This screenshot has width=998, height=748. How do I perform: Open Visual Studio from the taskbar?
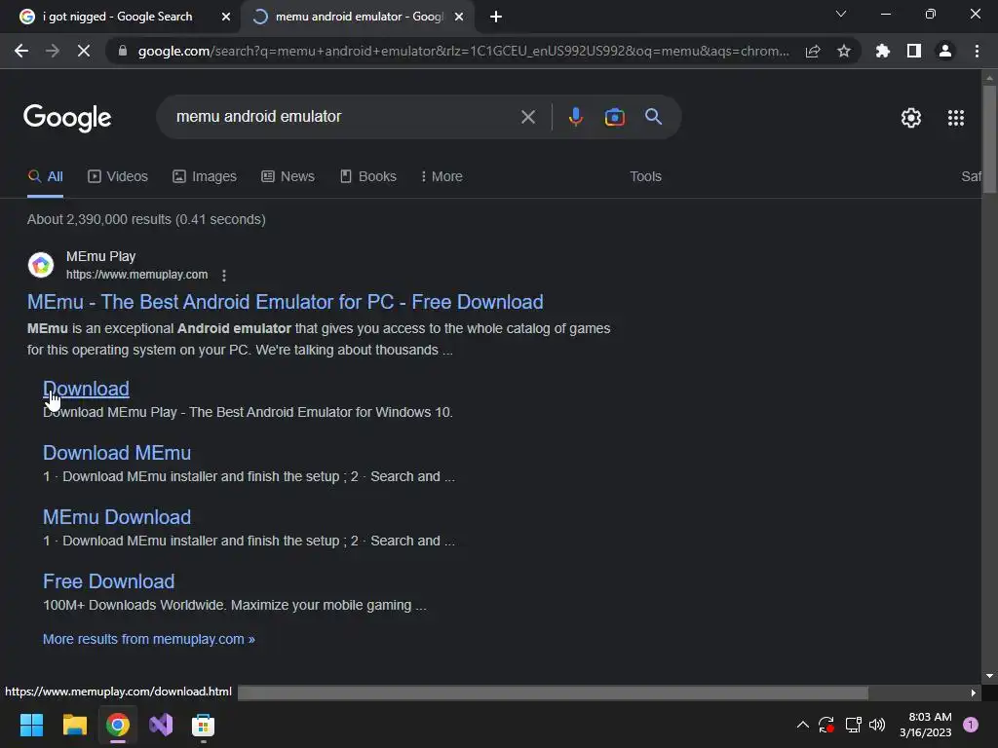pyautogui.click(x=161, y=725)
